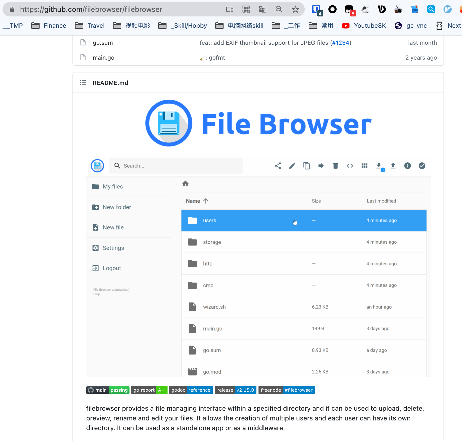Select the rename pencil icon
The height and width of the screenshot is (441, 462).
[292, 166]
